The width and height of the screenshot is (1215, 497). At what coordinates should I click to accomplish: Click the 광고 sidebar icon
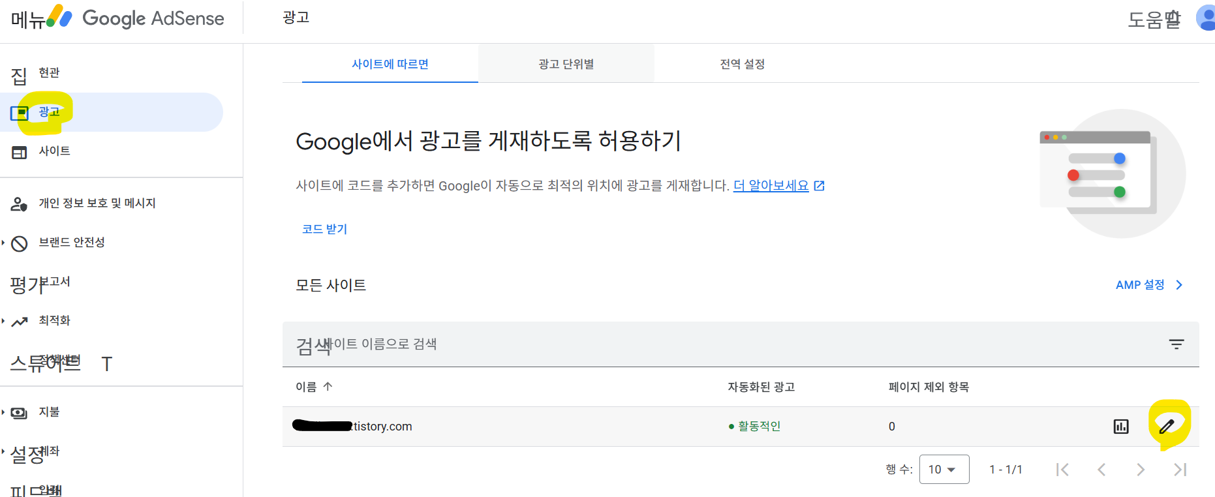click(20, 113)
